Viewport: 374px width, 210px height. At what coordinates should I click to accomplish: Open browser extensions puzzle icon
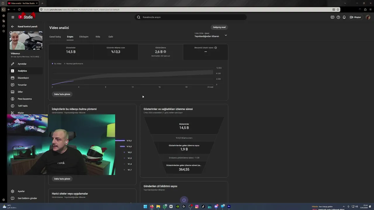tap(365, 9)
